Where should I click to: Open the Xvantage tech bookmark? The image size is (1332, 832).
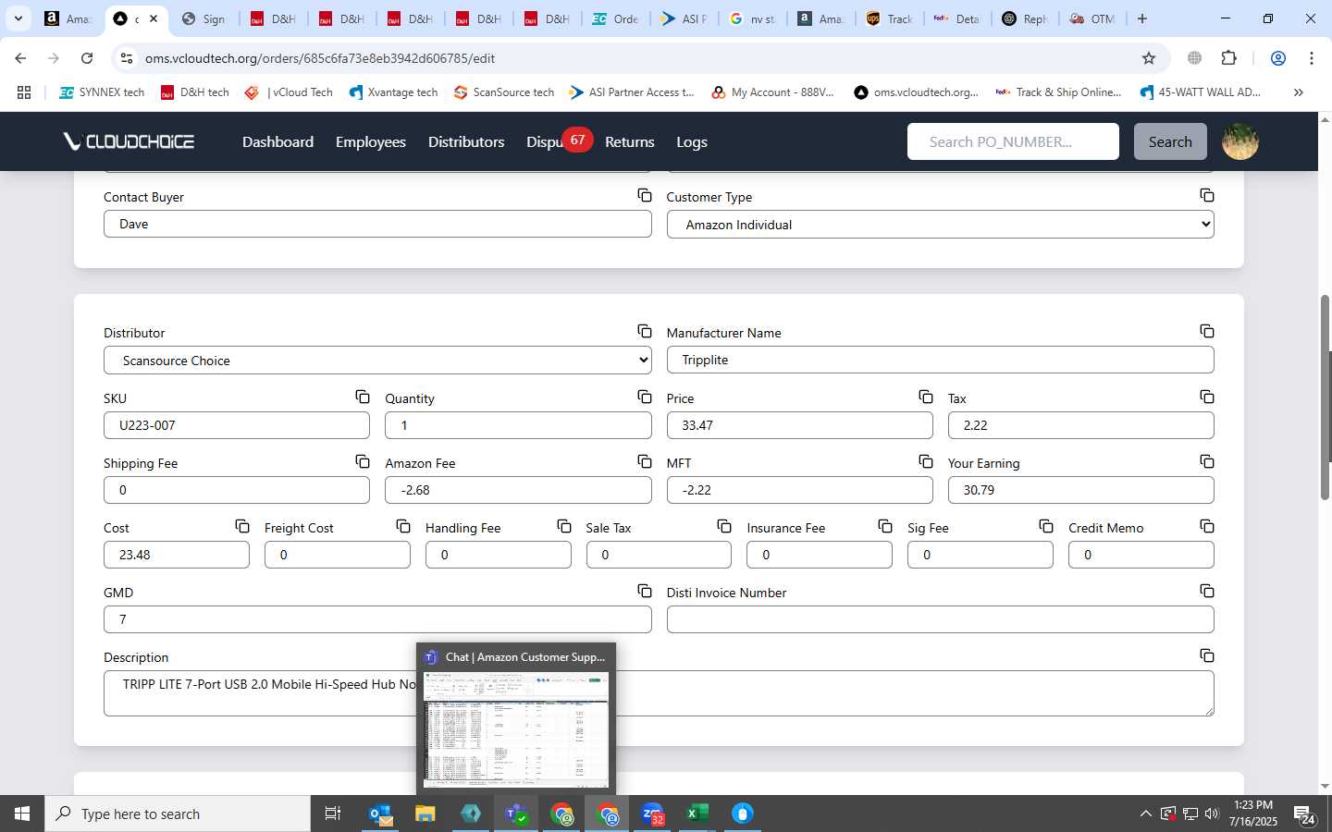[394, 92]
